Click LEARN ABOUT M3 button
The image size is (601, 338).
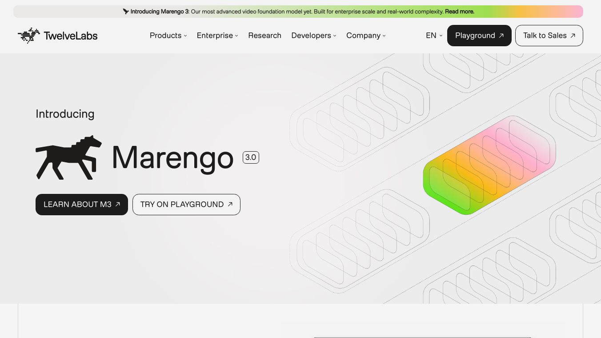coord(82,205)
